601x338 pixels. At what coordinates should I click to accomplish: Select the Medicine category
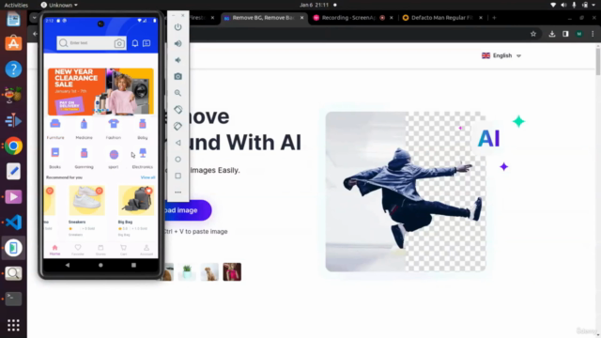click(84, 129)
